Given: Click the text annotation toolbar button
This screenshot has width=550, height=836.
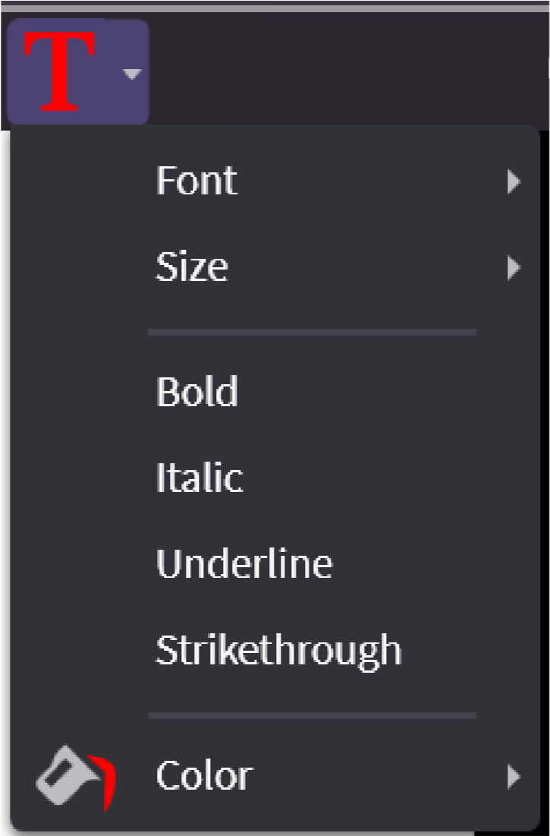Looking at the screenshot, I should pyautogui.click(x=77, y=72).
